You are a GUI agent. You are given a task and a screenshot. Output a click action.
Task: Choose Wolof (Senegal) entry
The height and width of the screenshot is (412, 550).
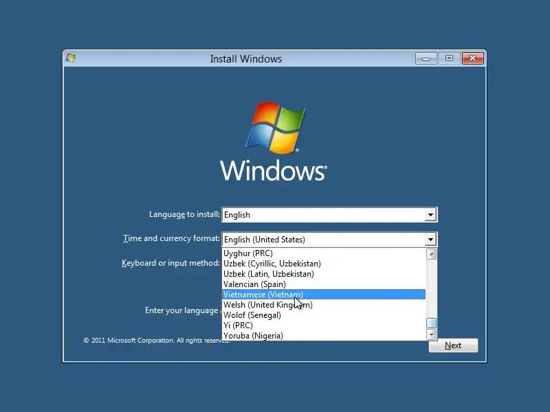click(x=324, y=315)
